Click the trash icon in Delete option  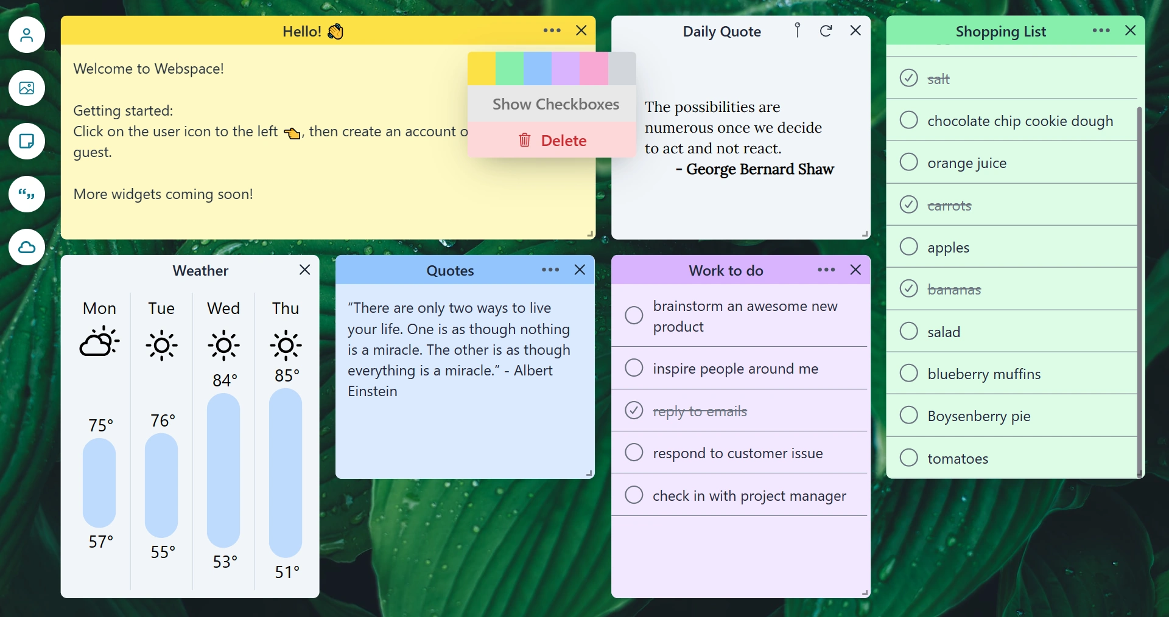click(x=525, y=141)
